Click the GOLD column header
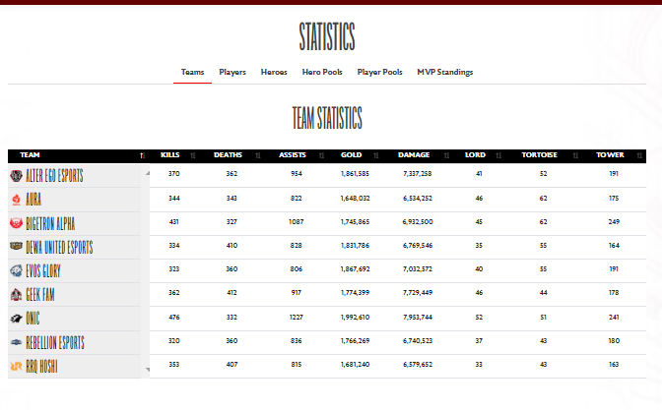The height and width of the screenshot is (410, 662). pyautogui.click(x=352, y=155)
